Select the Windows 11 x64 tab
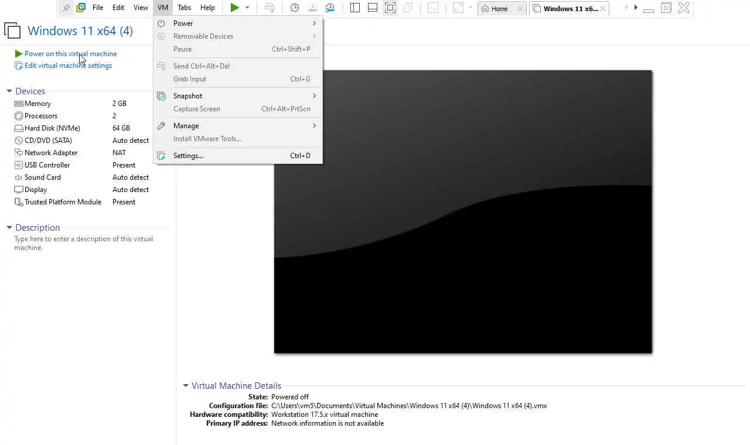The height and width of the screenshot is (445, 750). [x=565, y=8]
